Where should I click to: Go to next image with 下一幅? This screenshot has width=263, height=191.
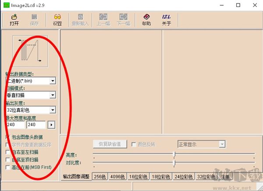tap(124, 20)
